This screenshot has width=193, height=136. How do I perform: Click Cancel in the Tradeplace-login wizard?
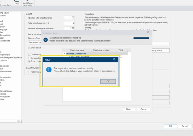point(143,109)
